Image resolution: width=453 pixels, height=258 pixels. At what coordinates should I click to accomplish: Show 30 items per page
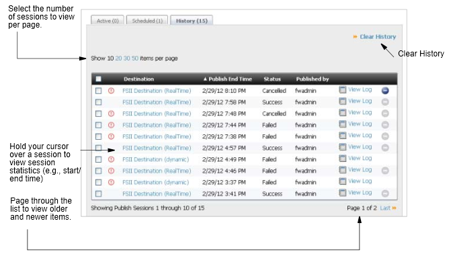(x=126, y=58)
